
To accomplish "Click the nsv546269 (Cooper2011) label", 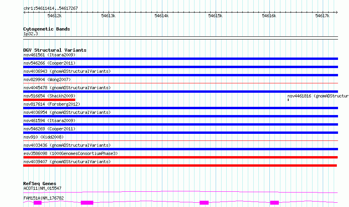I will tap(49, 129).
